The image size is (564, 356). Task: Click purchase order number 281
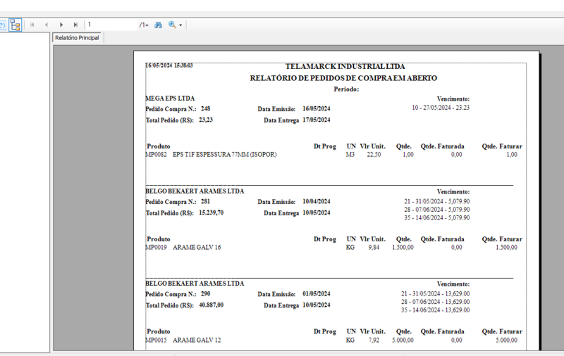[x=205, y=202]
